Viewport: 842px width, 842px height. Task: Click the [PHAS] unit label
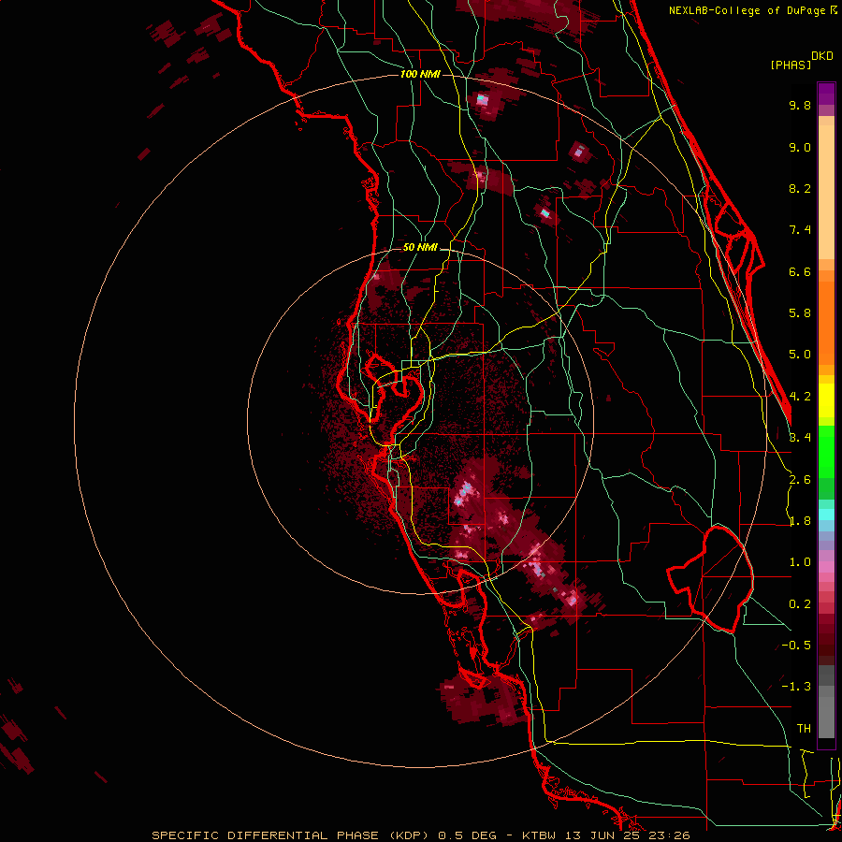[791, 65]
